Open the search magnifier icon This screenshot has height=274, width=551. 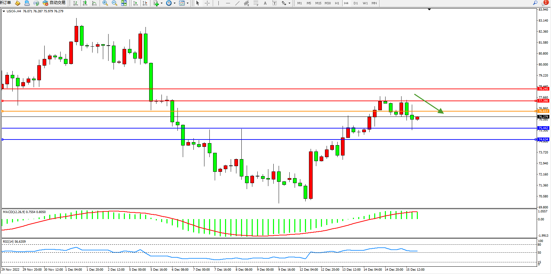pyautogui.click(x=535, y=3)
